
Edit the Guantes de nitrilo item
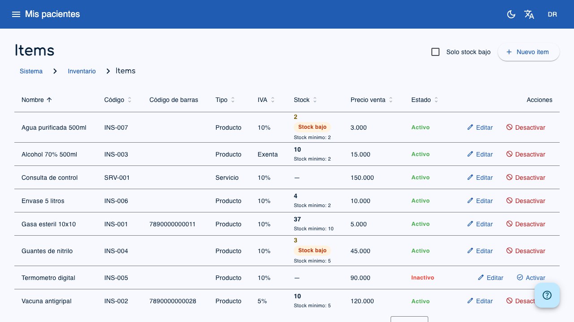tap(480, 251)
